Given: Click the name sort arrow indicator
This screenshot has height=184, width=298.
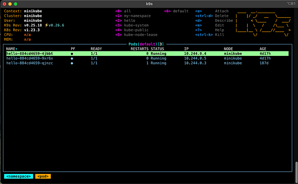Looking at the screenshot, I should point(16,49).
